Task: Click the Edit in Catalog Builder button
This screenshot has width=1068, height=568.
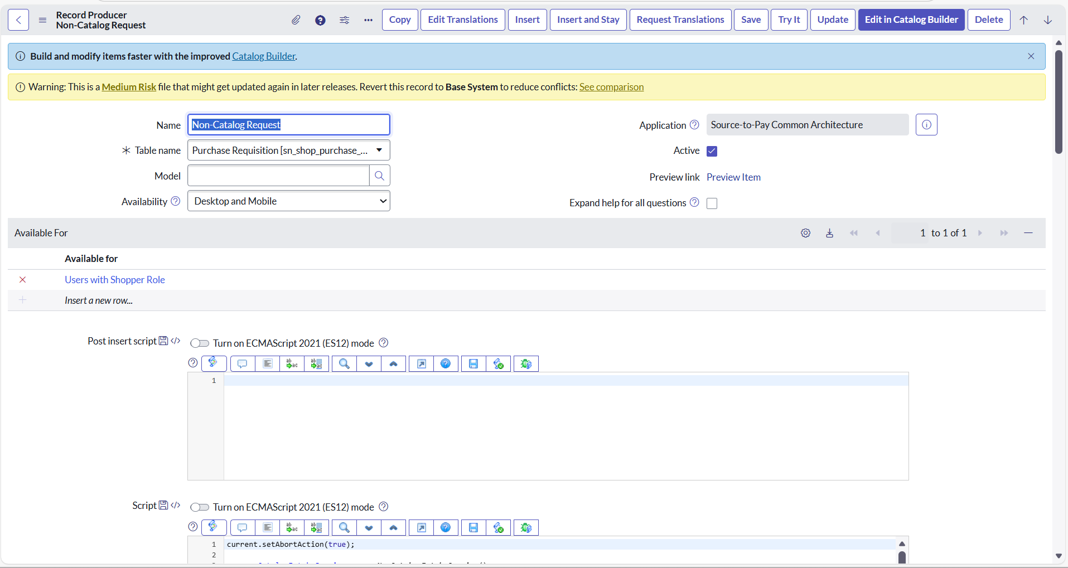Action: [x=911, y=20]
